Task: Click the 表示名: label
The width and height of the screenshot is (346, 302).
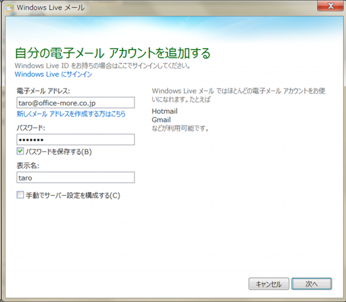Action: (x=28, y=166)
